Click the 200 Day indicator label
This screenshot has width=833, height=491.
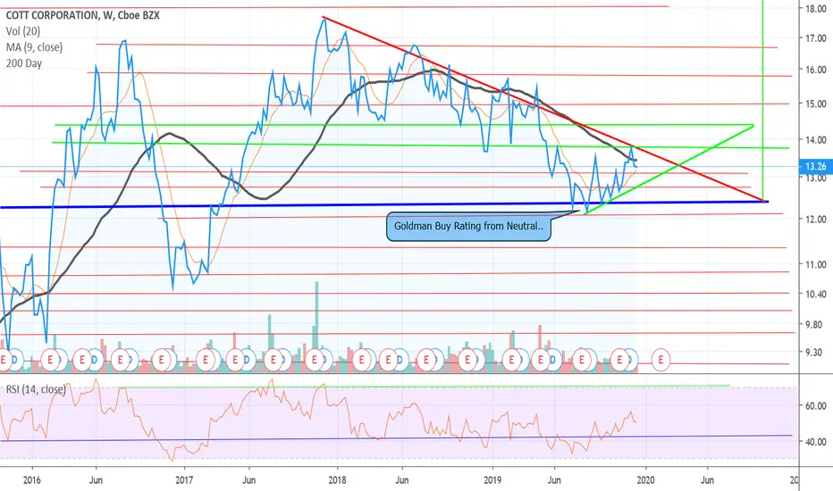pos(24,63)
